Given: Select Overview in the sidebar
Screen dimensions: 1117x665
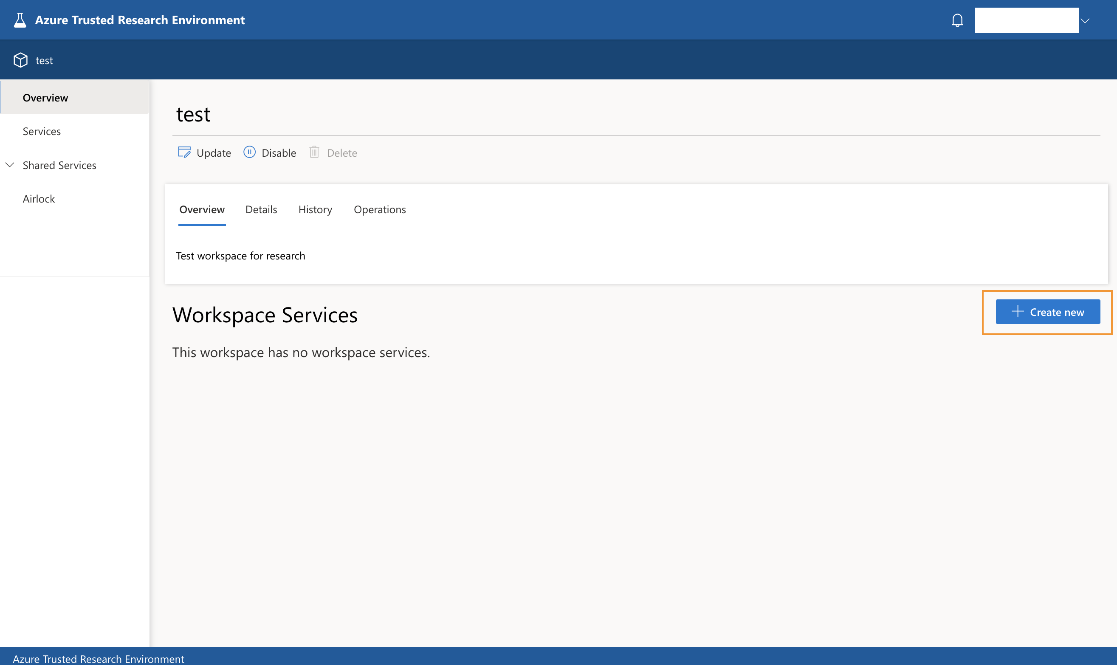Looking at the screenshot, I should click(x=75, y=98).
